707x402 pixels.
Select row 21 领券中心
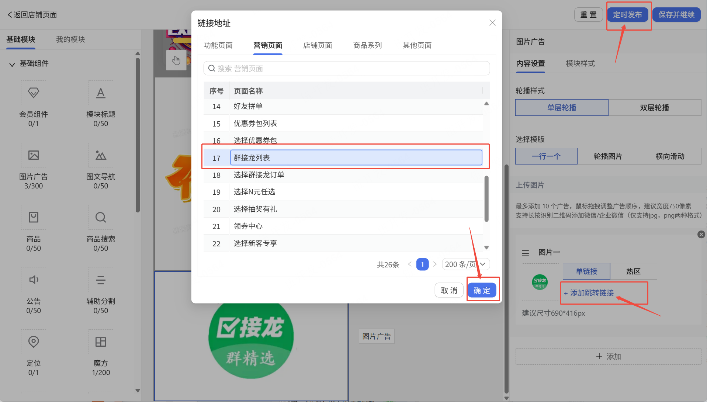click(x=343, y=226)
